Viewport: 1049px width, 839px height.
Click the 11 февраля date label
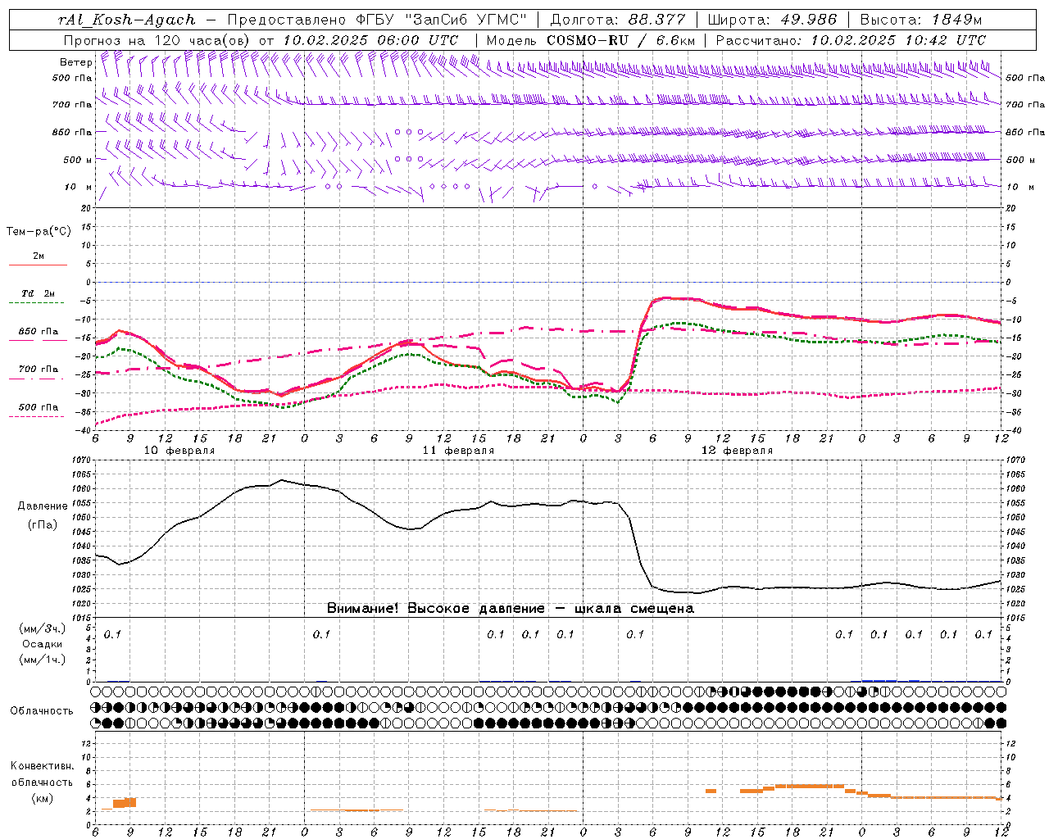click(458, 451)
